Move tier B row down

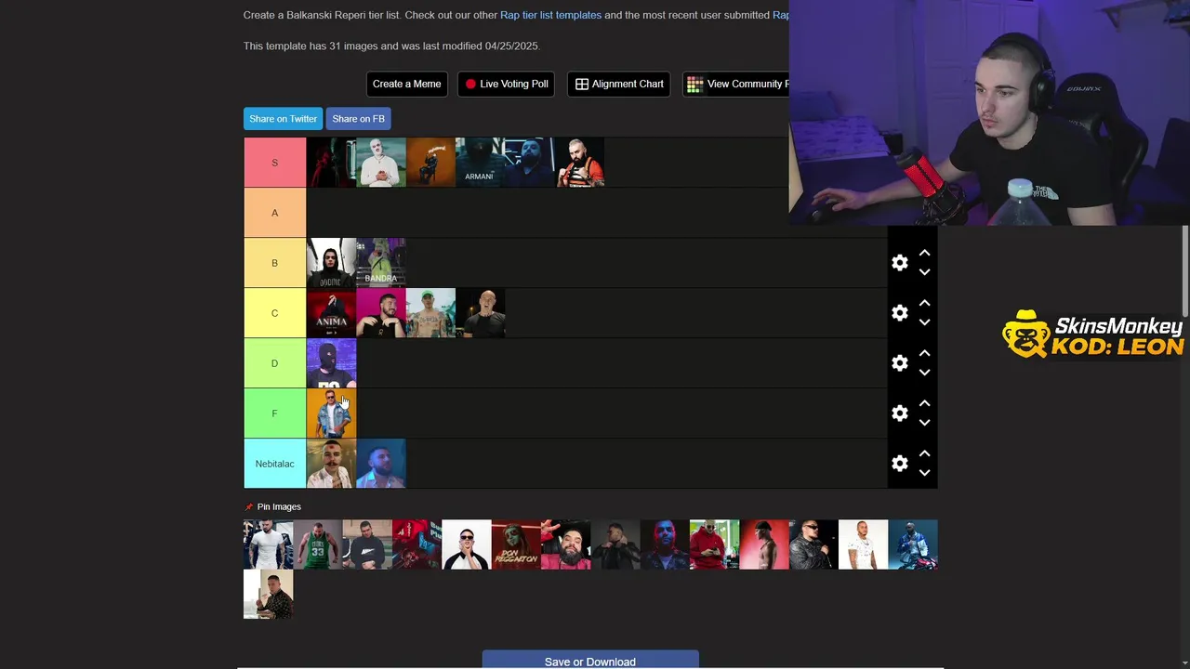(x=924, y=272)
